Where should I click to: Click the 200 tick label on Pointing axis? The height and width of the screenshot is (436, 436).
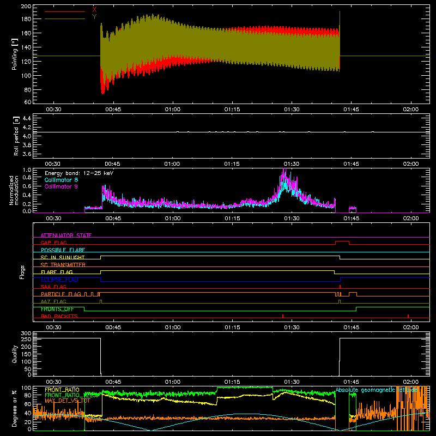pos(26,6)
